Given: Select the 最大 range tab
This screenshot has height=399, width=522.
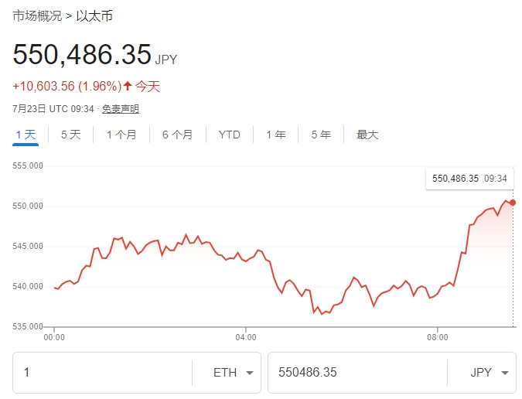Looking at the screenshot, I should click(367, 135).
